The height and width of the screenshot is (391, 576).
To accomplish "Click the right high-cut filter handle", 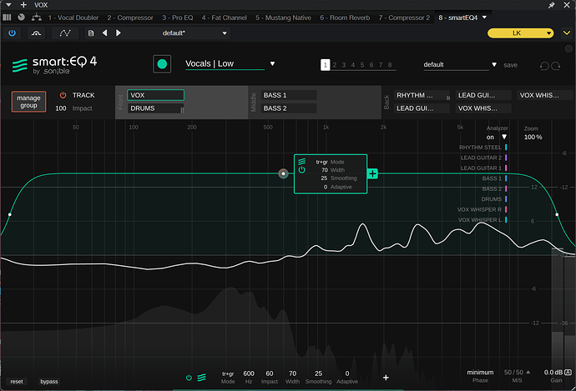I will (x=557, y=214).
